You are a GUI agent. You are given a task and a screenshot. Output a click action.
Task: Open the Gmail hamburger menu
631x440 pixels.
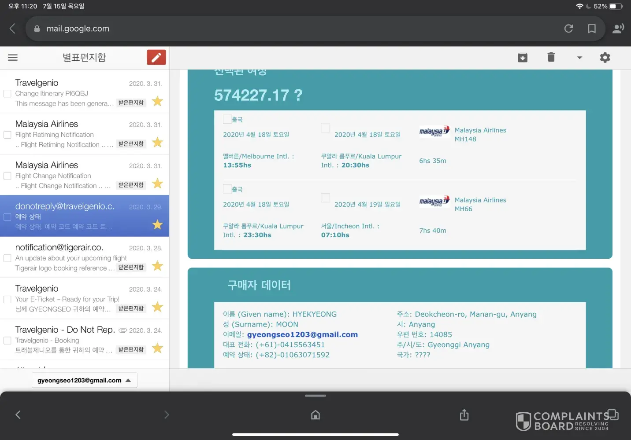(13, 58)
